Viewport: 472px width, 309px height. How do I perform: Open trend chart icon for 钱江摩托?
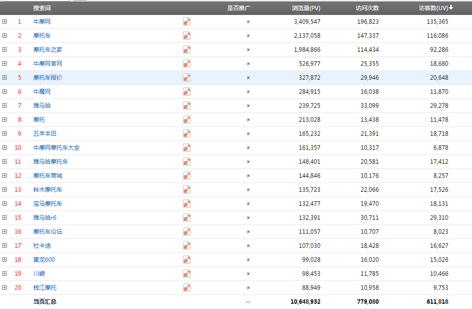187,288
